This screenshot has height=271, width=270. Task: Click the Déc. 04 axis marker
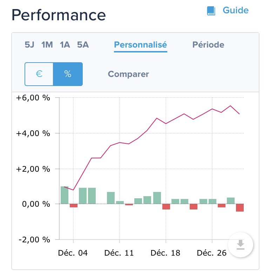click(73, 253)
